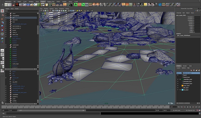Open the Options menu in Layer Editor

coord(184,68)
